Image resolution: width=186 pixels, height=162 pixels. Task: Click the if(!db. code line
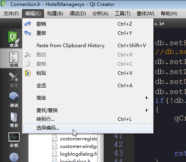point(170,100)
